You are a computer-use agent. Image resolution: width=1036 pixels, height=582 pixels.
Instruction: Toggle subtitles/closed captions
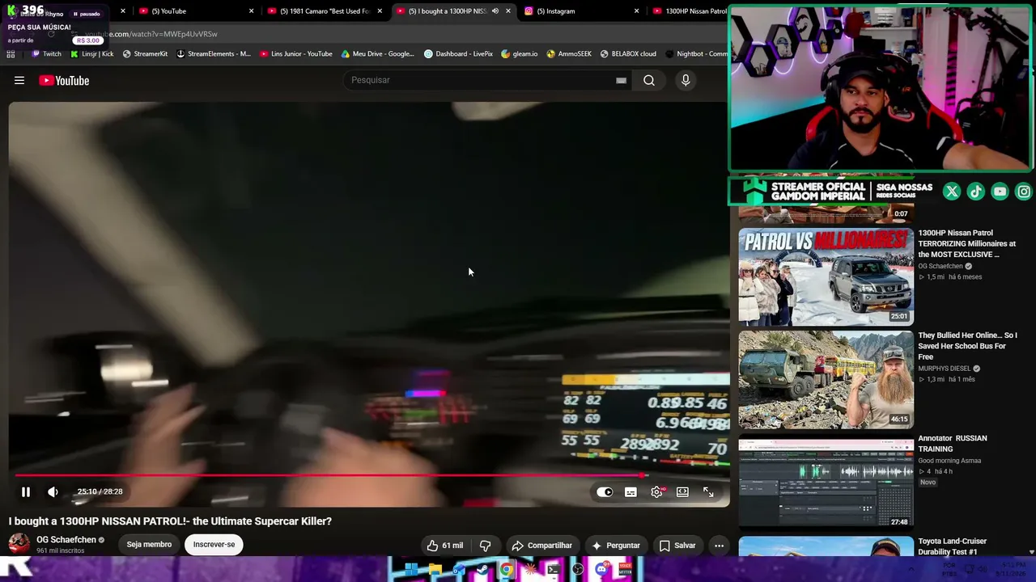click(631, 491)
